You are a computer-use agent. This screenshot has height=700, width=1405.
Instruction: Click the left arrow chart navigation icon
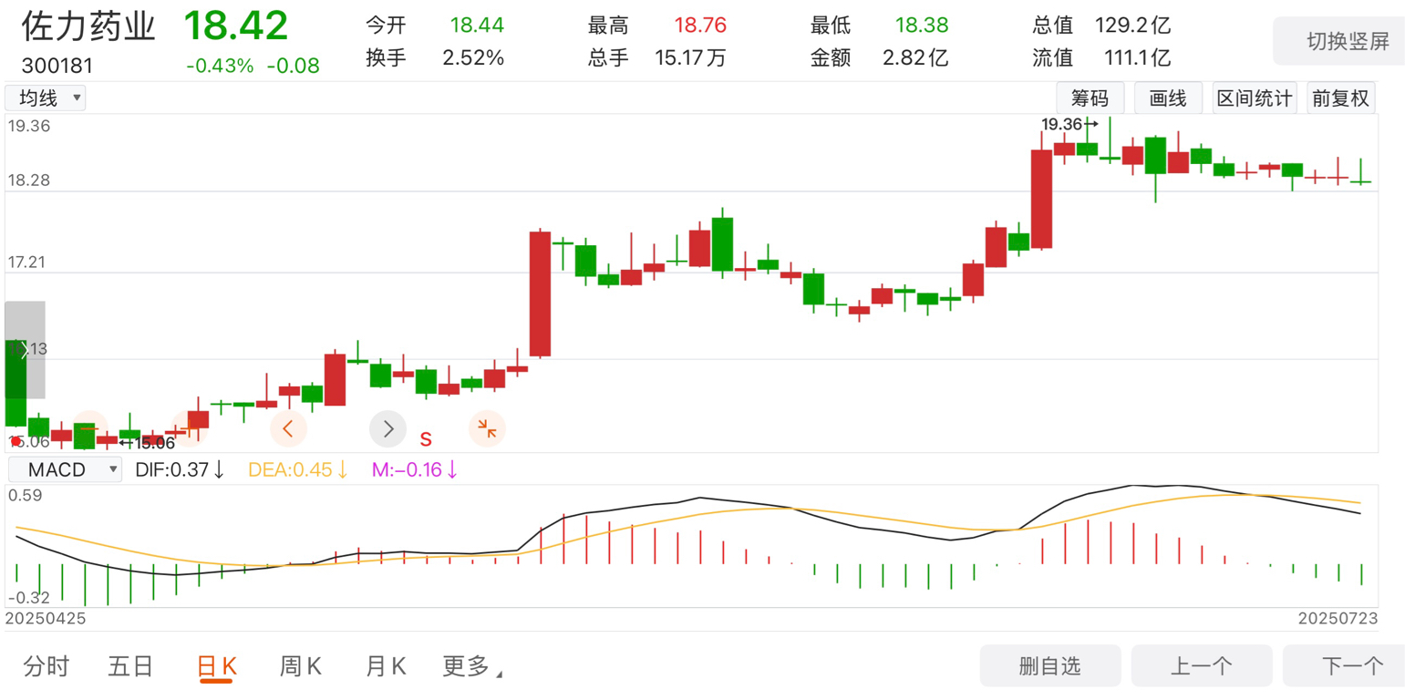(288, 427)
